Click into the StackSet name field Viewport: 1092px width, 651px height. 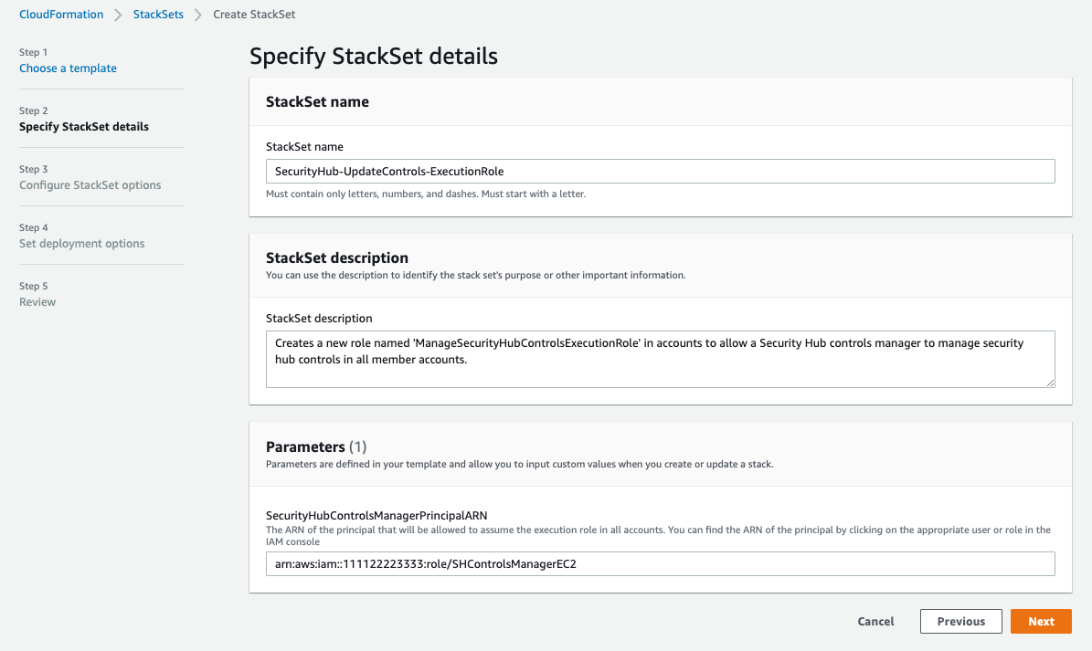pos(660,172)
